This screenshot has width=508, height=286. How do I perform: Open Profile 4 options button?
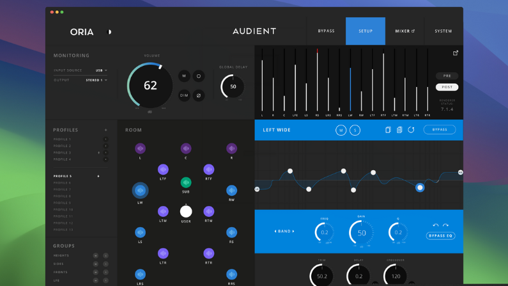coord(105,159)
